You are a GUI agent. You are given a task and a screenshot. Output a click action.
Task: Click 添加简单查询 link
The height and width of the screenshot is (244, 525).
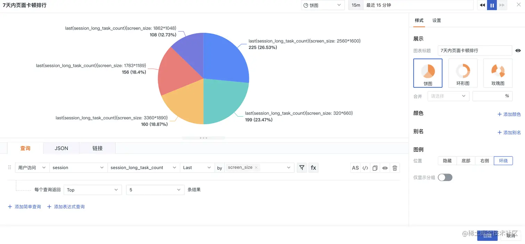coord(24,207)
